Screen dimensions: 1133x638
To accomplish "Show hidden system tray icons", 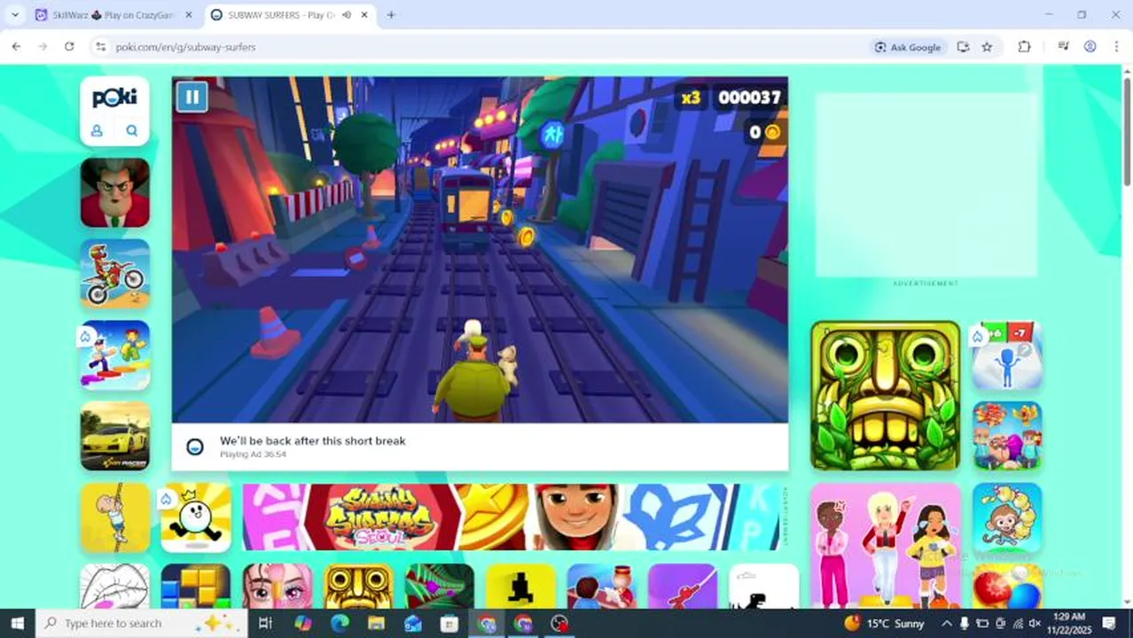I will click(x=946, y=623).
